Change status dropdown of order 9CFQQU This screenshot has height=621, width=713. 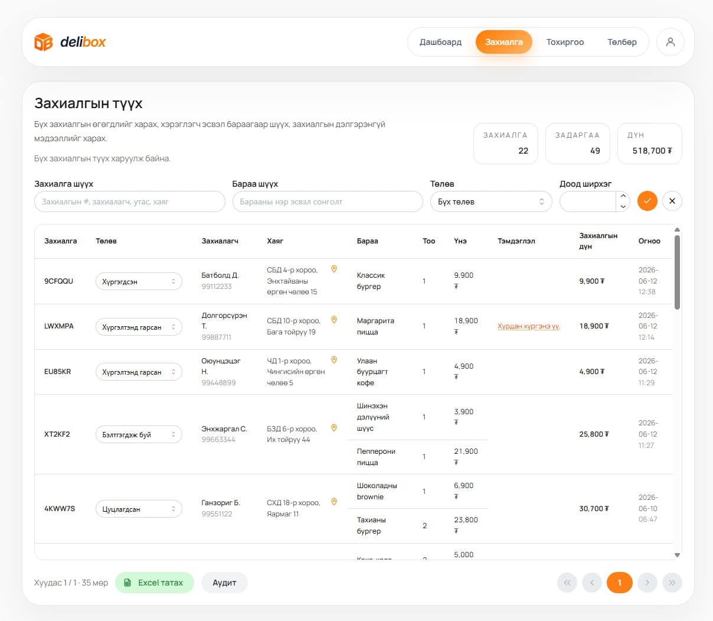(x=139, y=281)
